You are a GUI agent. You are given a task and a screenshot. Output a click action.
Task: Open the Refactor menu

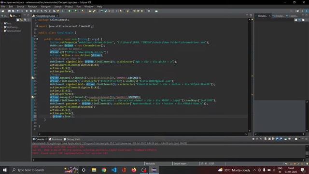[x=32, y=6]
